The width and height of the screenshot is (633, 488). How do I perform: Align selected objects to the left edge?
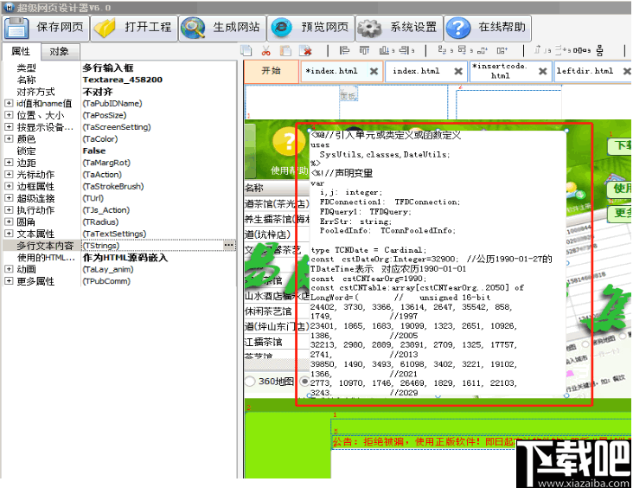click(344, 50)
